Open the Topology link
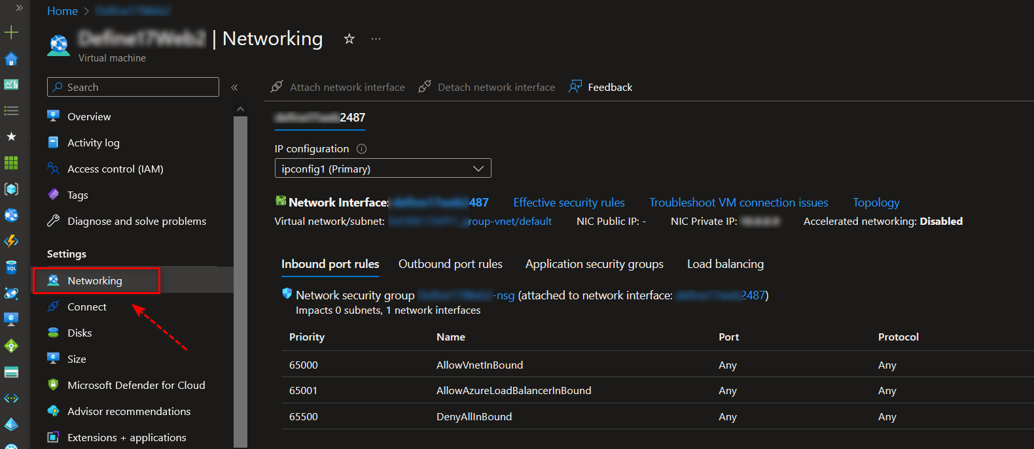This screenshot has height=449, width=1034. [x=876, y=203]
